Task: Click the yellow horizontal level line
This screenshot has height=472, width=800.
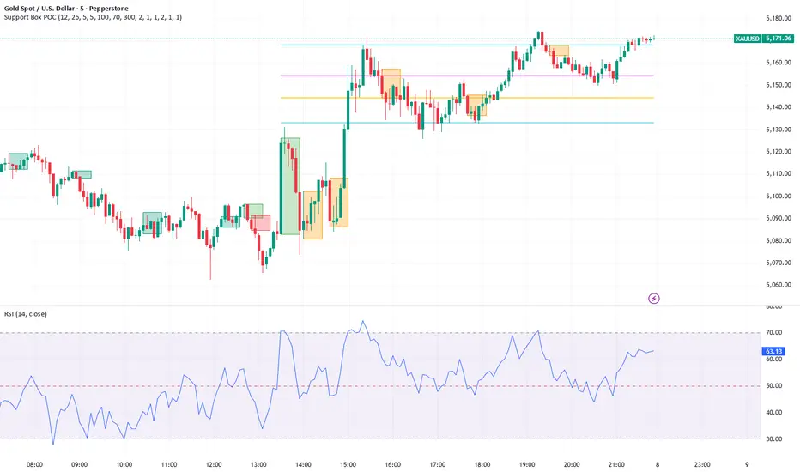Action: pyautogui.click(x=467, y=98)
